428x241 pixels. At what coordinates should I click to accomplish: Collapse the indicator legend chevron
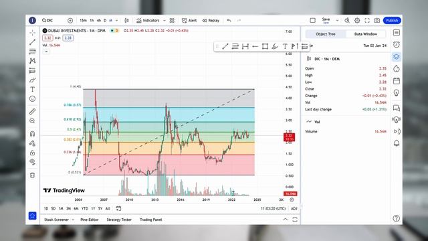[46, 52]
